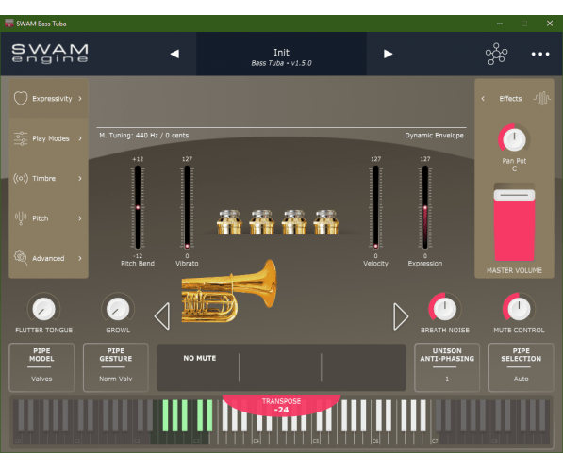Click the bass tuba instrument image
Screen dimensions: 563x468
coord(229,291)
